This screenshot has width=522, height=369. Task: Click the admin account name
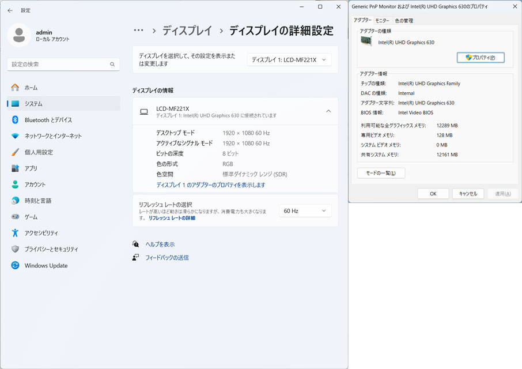click(x=44, y=32)
